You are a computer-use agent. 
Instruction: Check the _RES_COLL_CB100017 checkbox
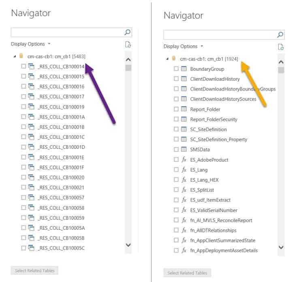point(23,97)
